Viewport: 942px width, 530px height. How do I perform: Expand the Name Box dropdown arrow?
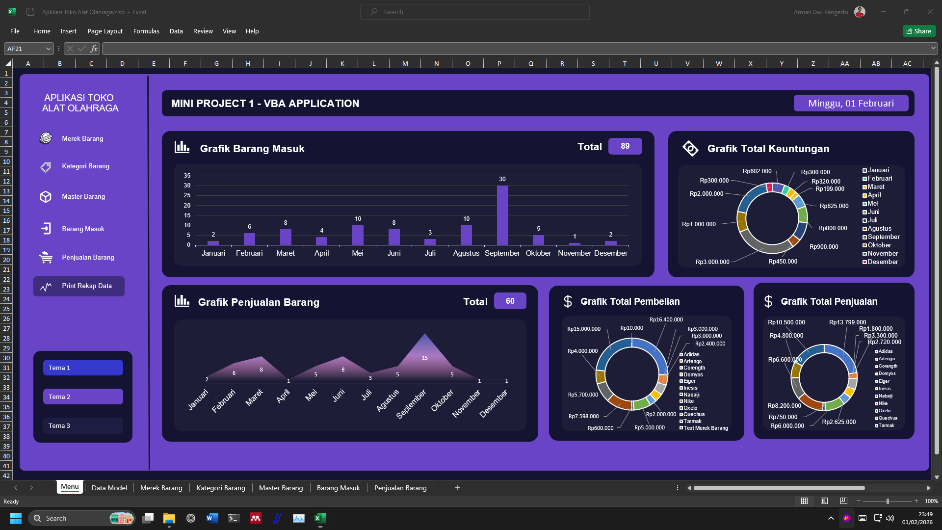coord(48,49)
